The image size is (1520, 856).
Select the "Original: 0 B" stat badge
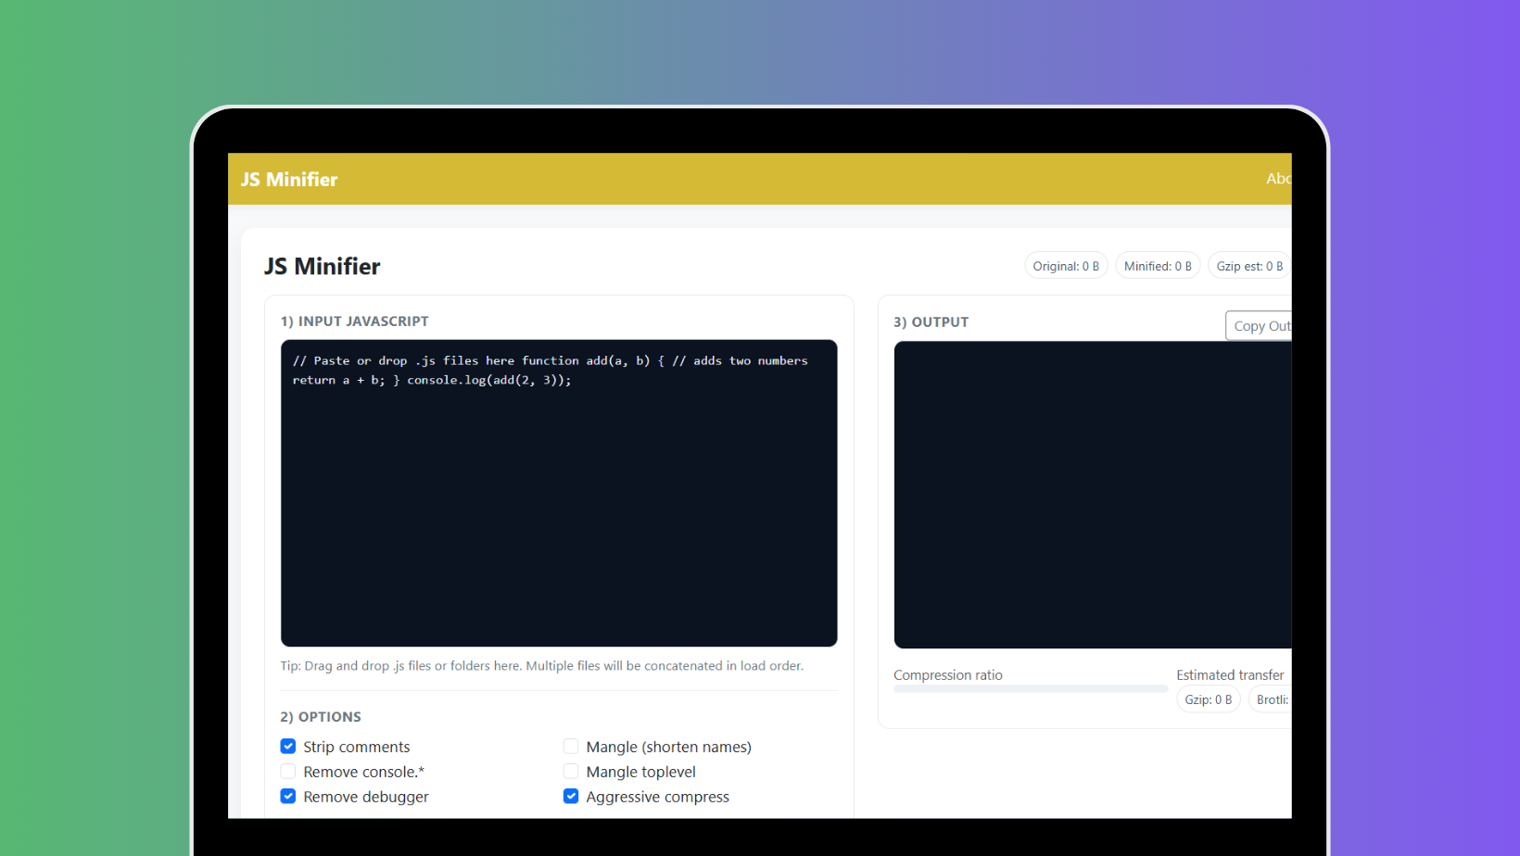(1065, 265)
